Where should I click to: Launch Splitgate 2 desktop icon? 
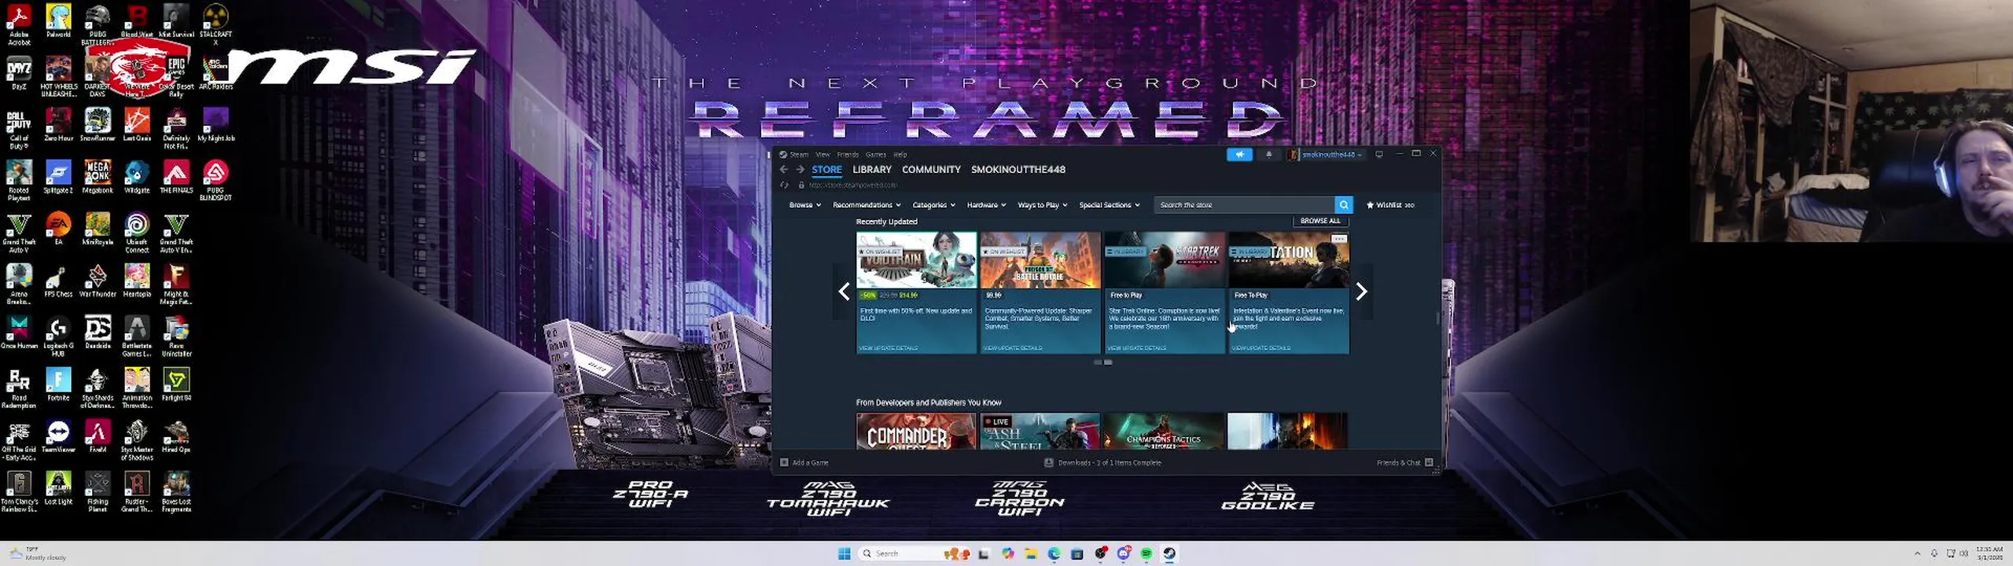pyautogui.click(x=58, y=177)
